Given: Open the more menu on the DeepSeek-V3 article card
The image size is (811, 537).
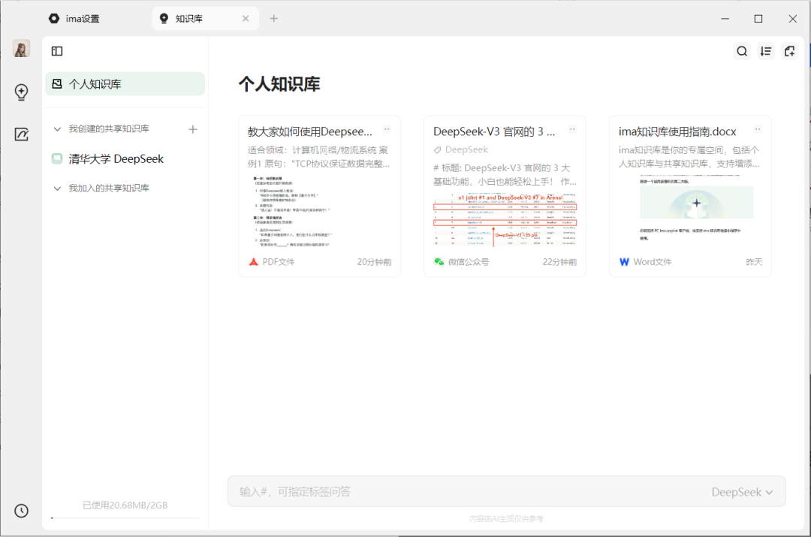Looking at the screenshot, I should 571,128.
